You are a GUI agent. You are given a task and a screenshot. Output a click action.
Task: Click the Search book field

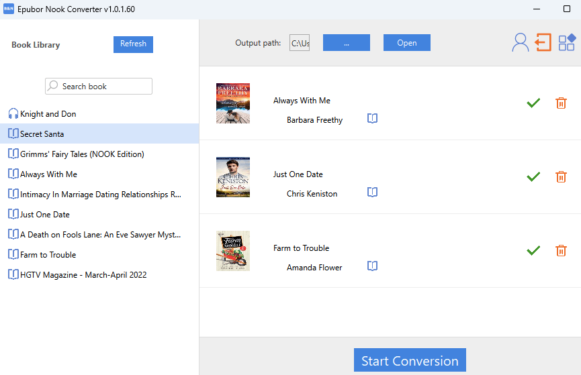[x=99, y=87]
